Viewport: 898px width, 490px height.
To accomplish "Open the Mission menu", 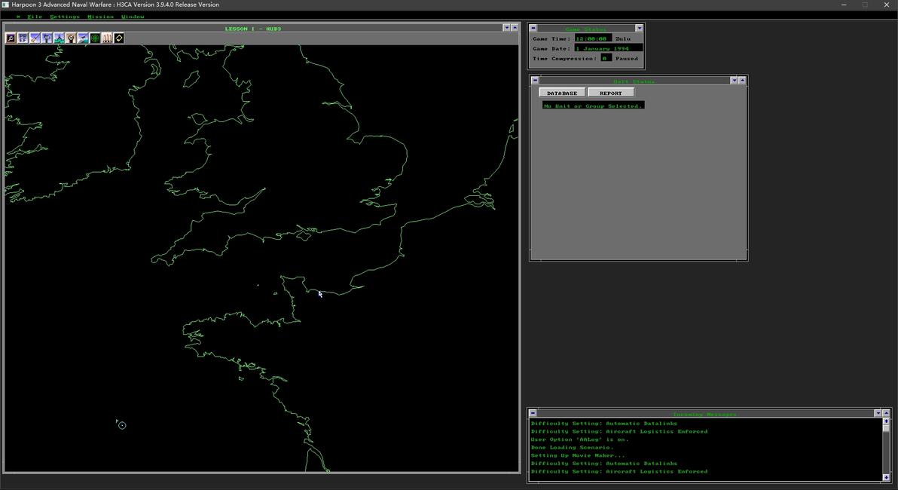I will pos(100,17).
